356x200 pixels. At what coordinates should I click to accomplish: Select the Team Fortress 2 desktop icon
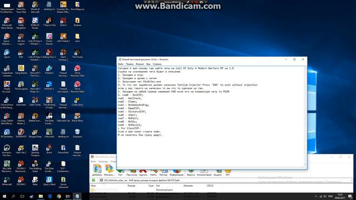pos(63,55)
